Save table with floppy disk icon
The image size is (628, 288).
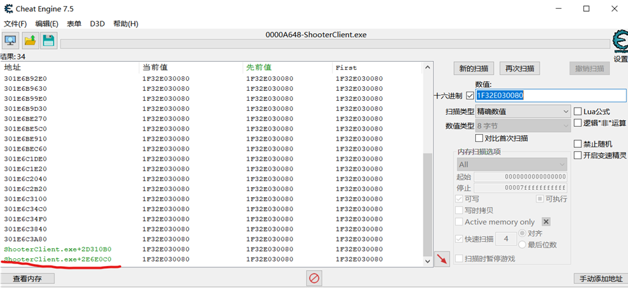49,40
